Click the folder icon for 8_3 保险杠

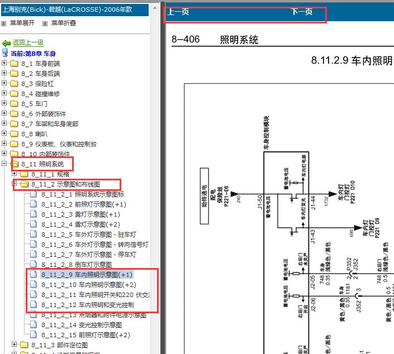[x=14, y=83]
